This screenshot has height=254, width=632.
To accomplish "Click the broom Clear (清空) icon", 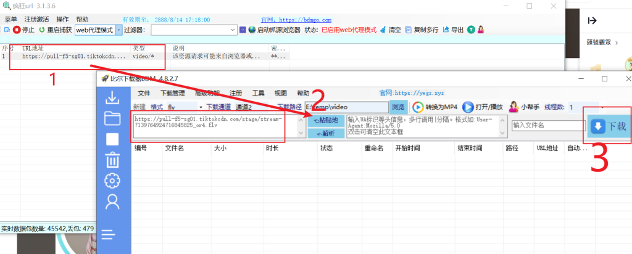I will [x=383, y=30].
